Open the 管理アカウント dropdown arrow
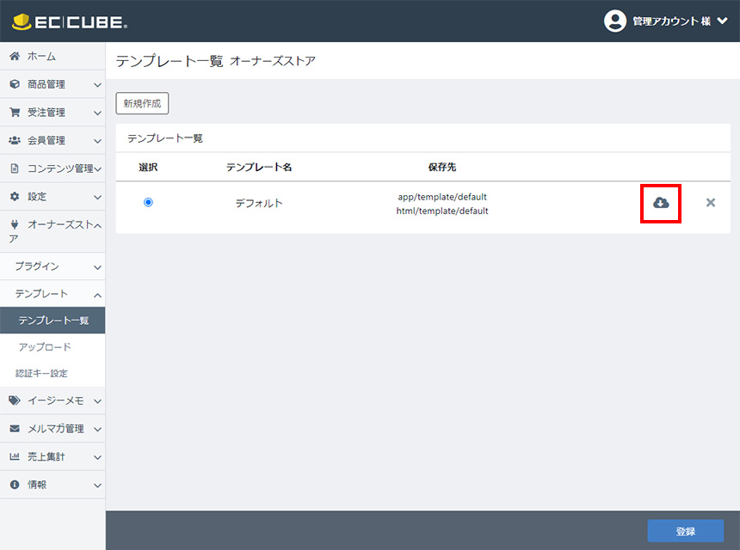Screen dimensions: 740x550 (722, 21)
